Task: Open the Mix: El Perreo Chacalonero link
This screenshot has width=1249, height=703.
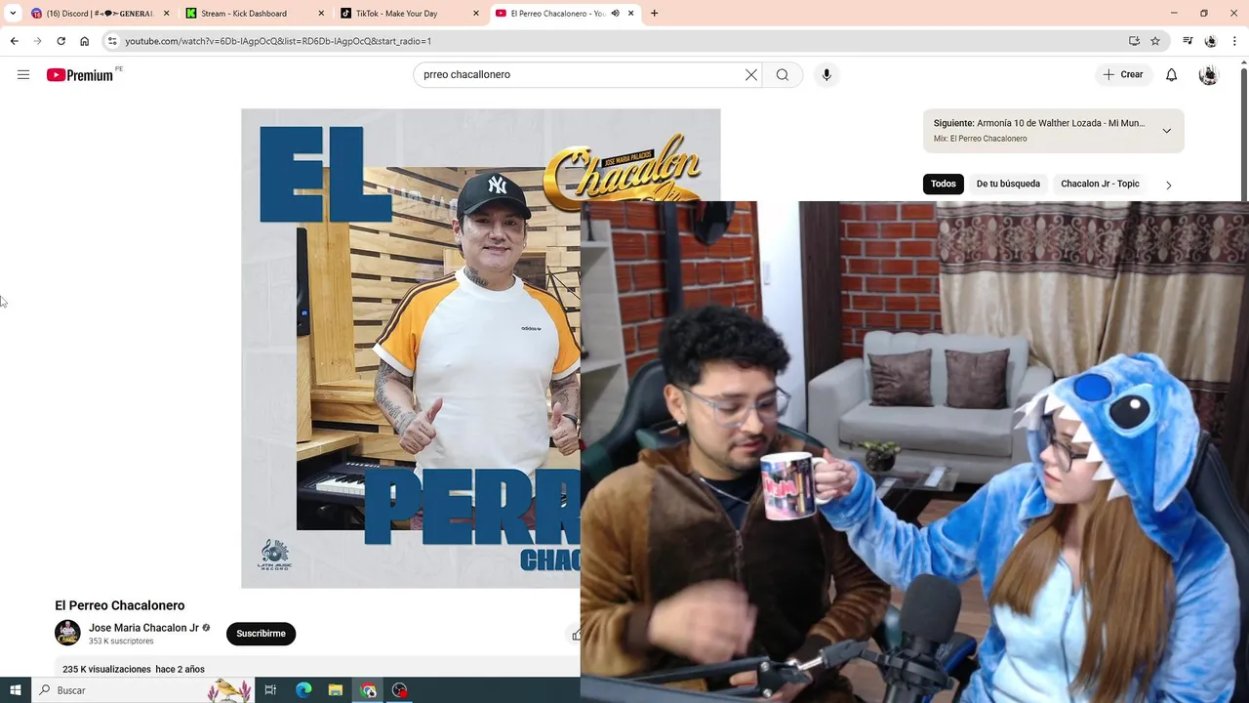Action: point(980,139)
